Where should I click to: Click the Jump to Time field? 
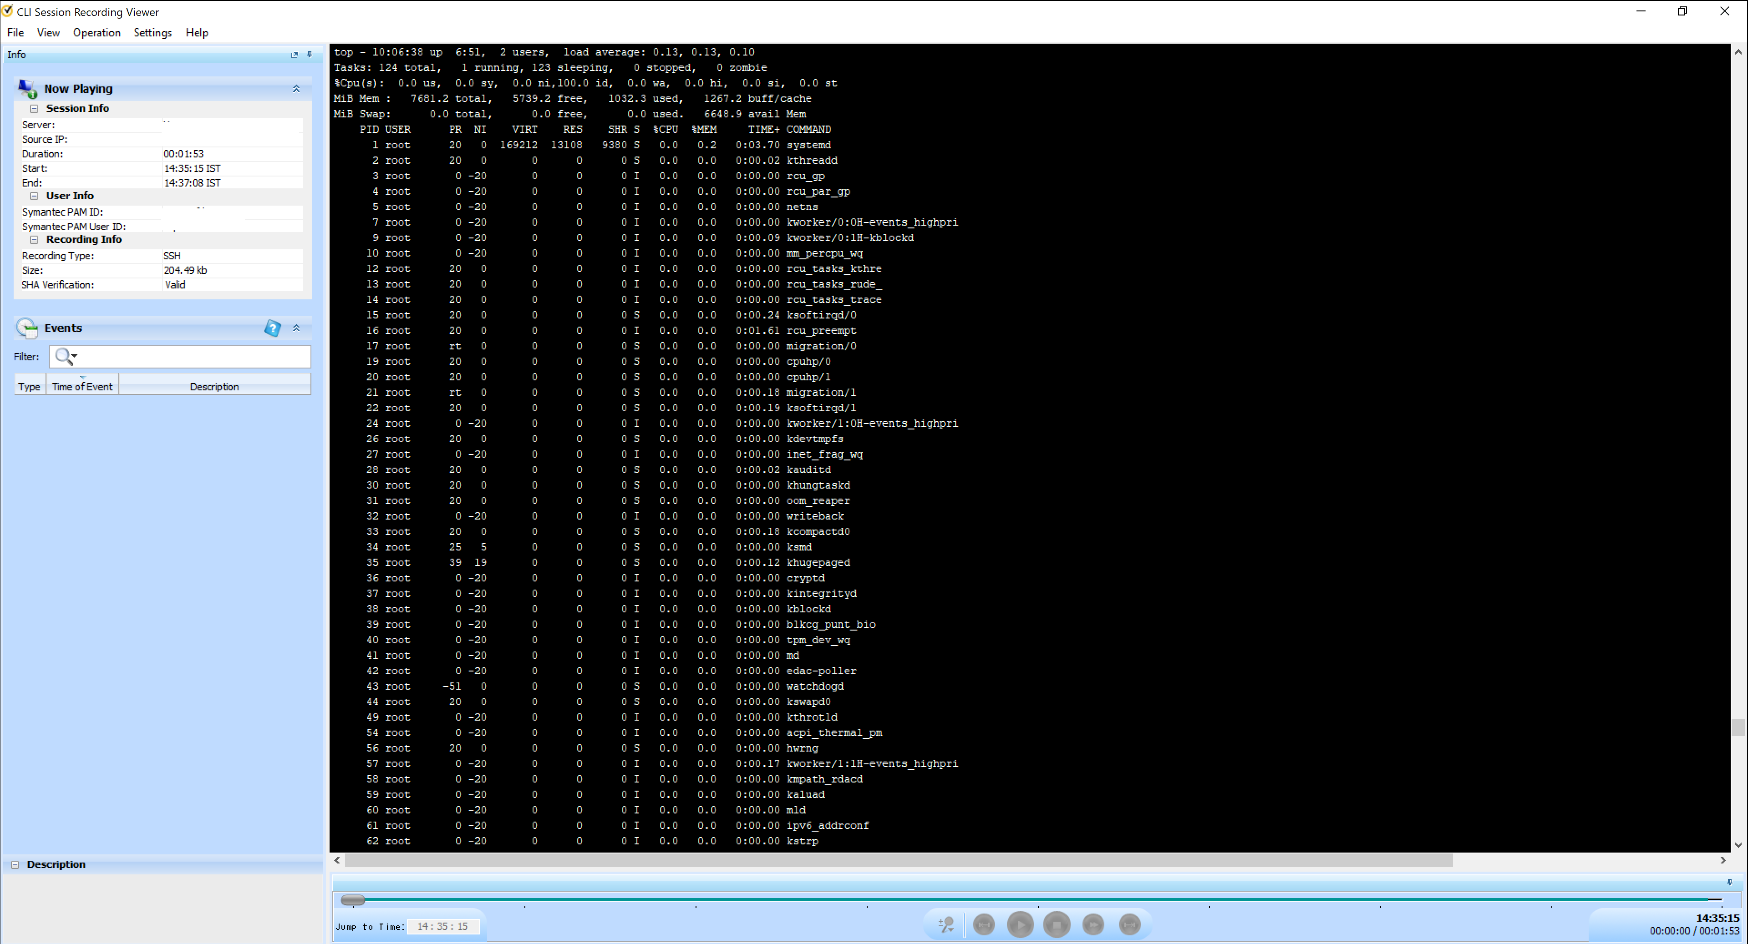[x=442, y=926]
